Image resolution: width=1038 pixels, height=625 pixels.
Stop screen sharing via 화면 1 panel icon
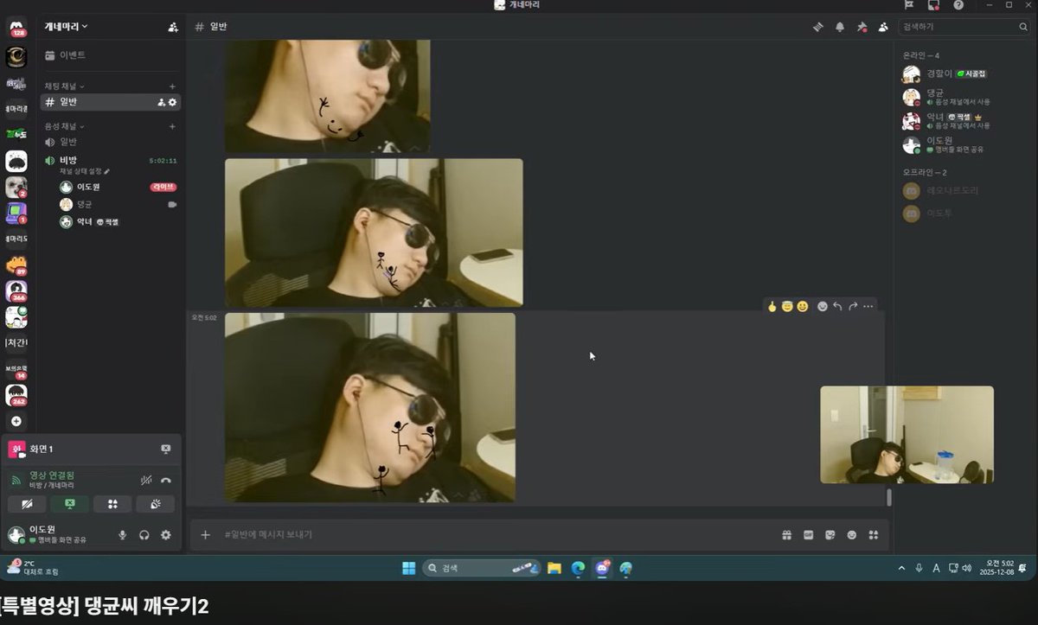(x=165, y=449)
